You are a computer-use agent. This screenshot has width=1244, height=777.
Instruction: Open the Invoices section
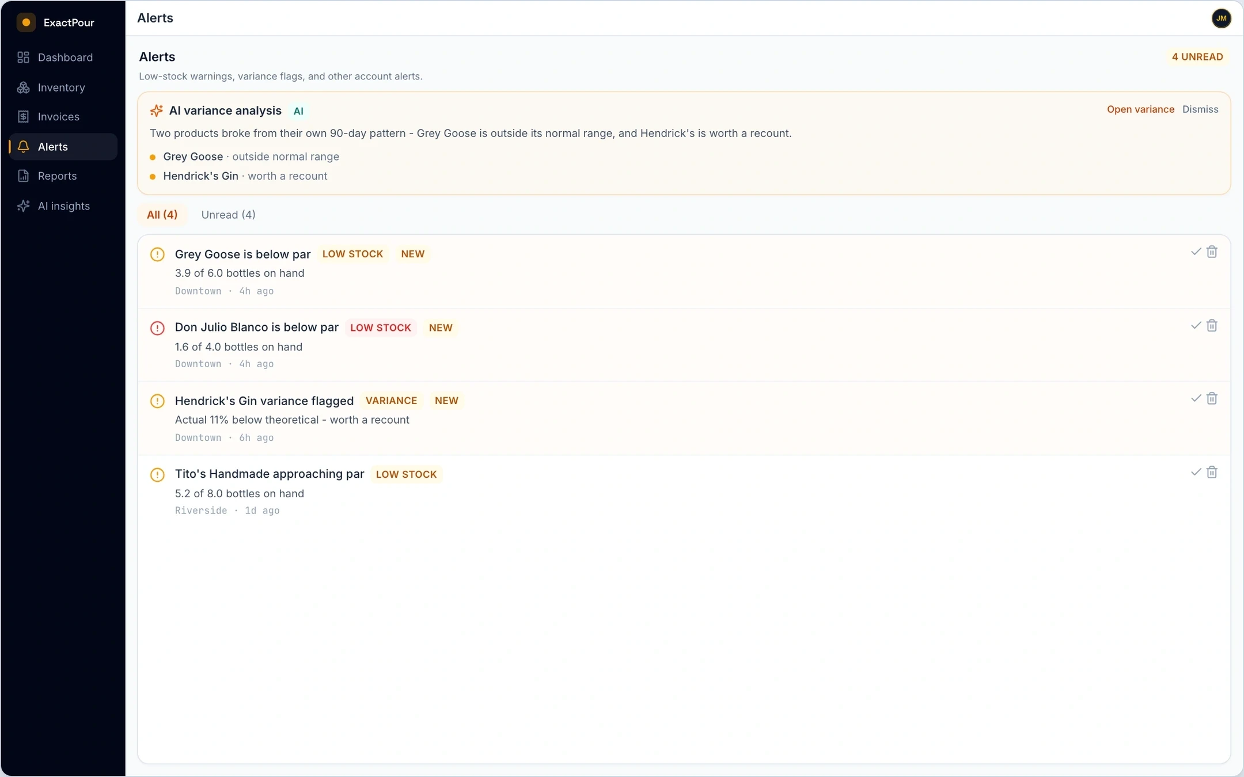(63, 117)
